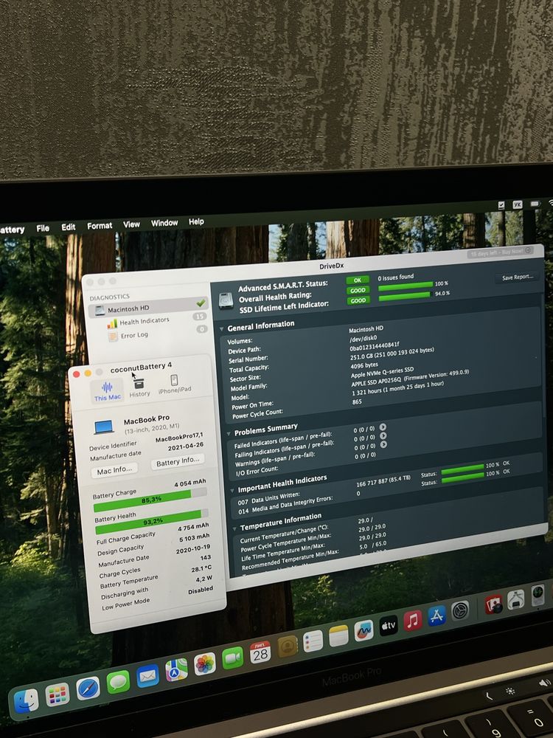The image size is (553, 738).
Task: Open Finder from the Dock
Action: coord(27,700)
